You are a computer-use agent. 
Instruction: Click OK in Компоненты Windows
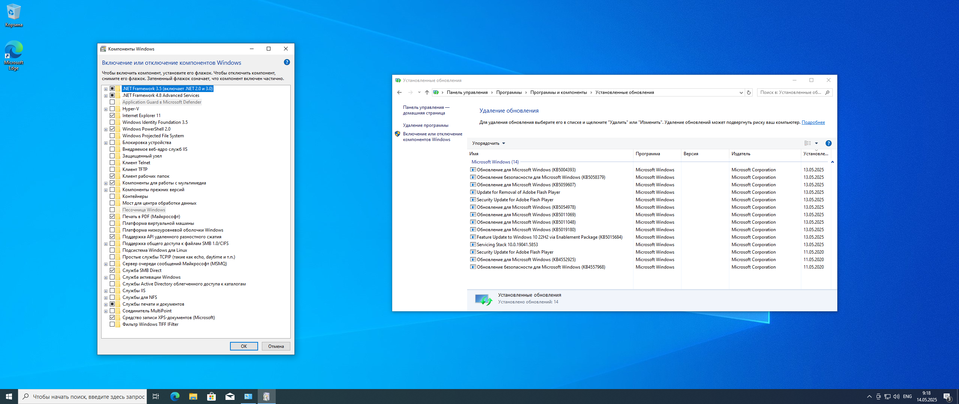pyautogui.click(x=244, y=346)
